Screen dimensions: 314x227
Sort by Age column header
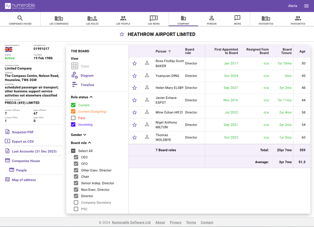[x=302, y=51]
